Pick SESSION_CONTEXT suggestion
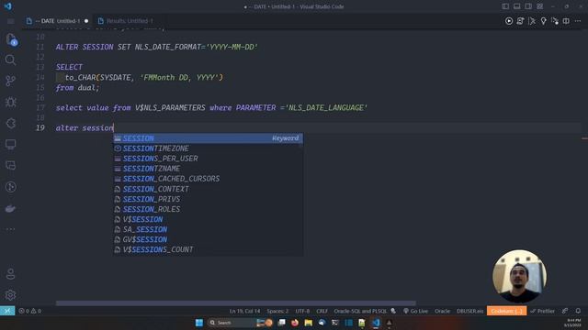 [x=209, y=189]
